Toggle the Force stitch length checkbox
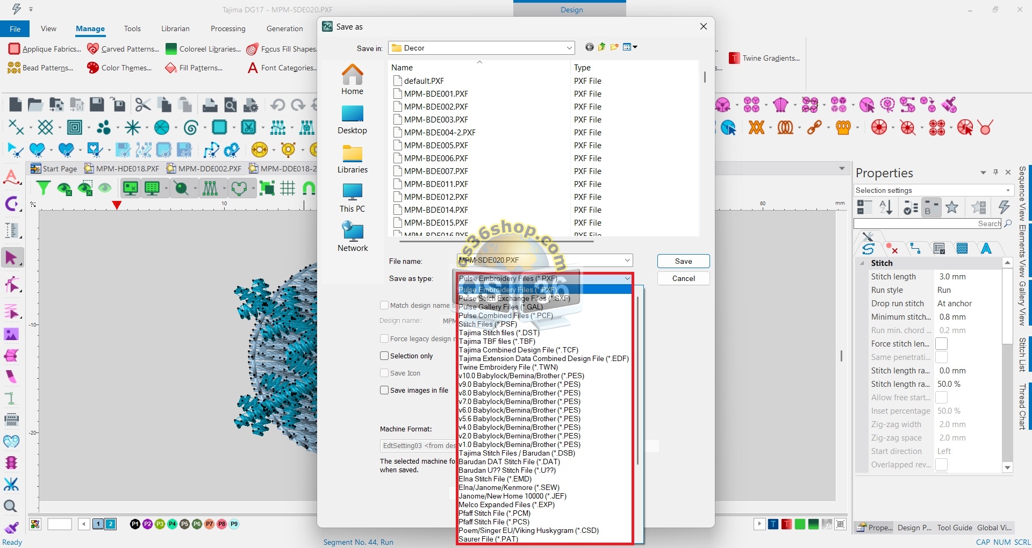The height and width of the screenshot is (548, 1032). [941, 344]
